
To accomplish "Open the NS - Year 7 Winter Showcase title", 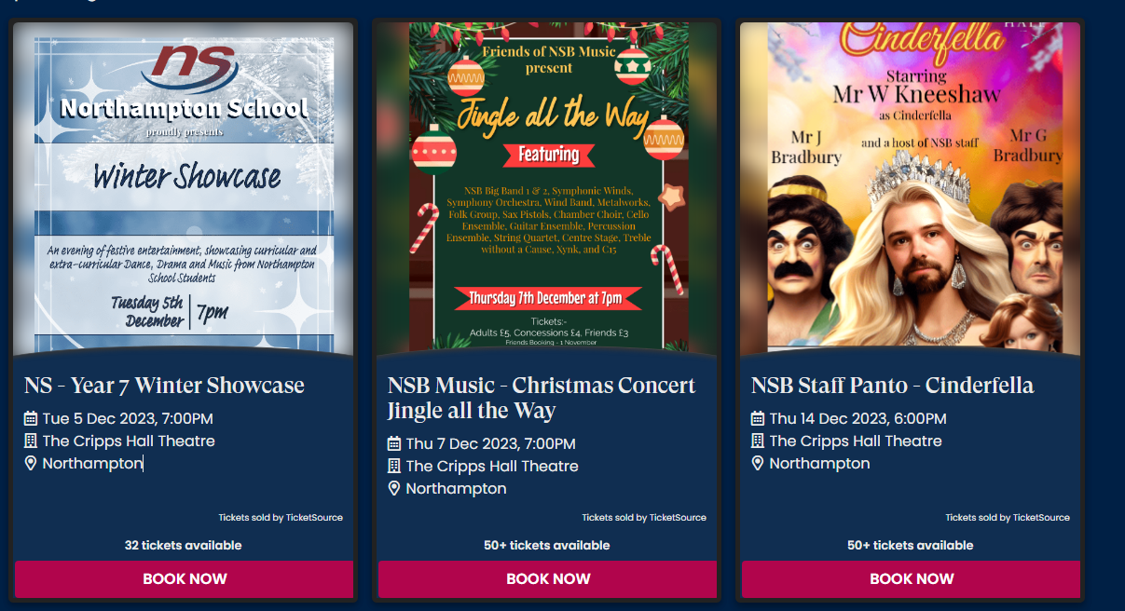I will point(165,386).
